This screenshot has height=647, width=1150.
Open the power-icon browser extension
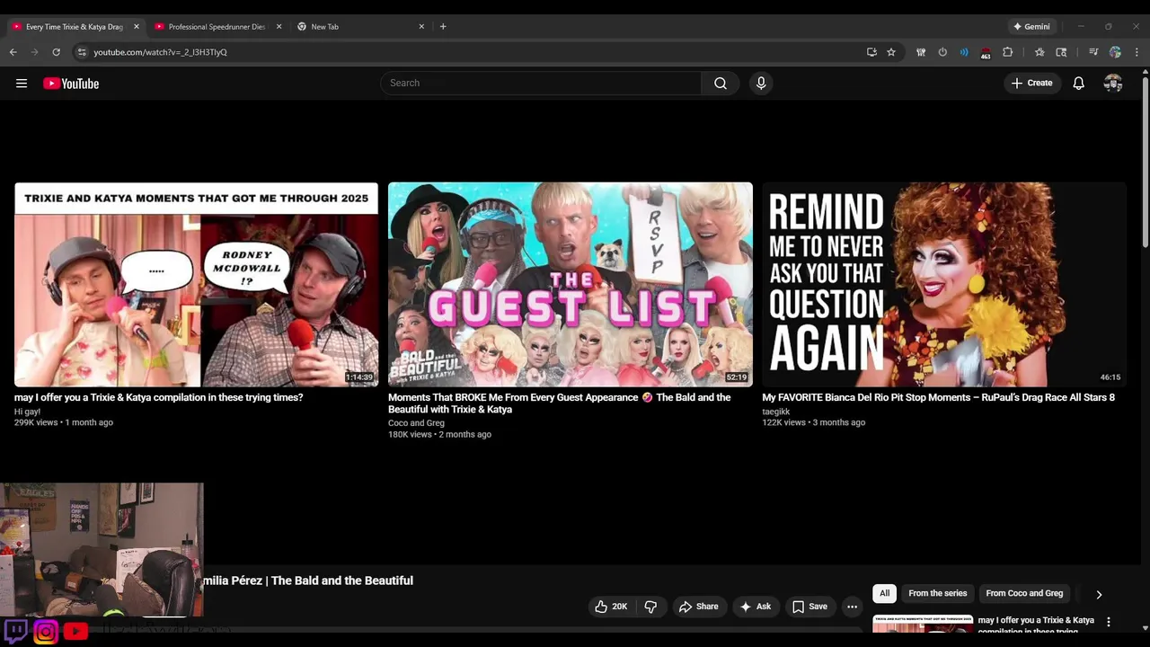pyautogui.click(x=942, y=52)
